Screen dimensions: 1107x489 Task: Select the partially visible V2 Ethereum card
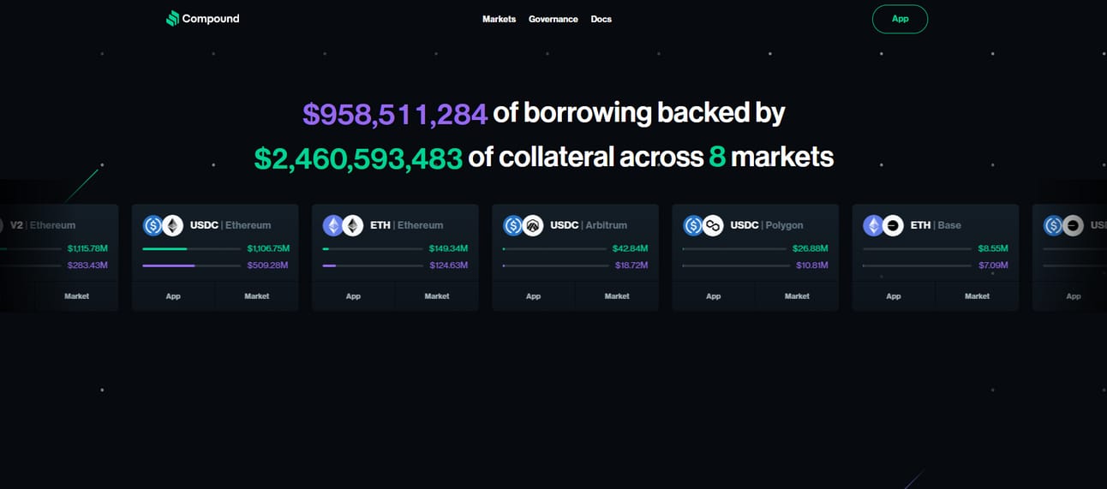point(58,257)
